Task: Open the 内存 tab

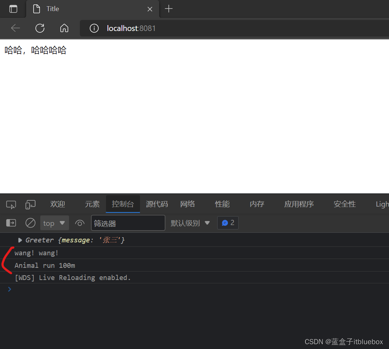Action: (x=257, y=204)
